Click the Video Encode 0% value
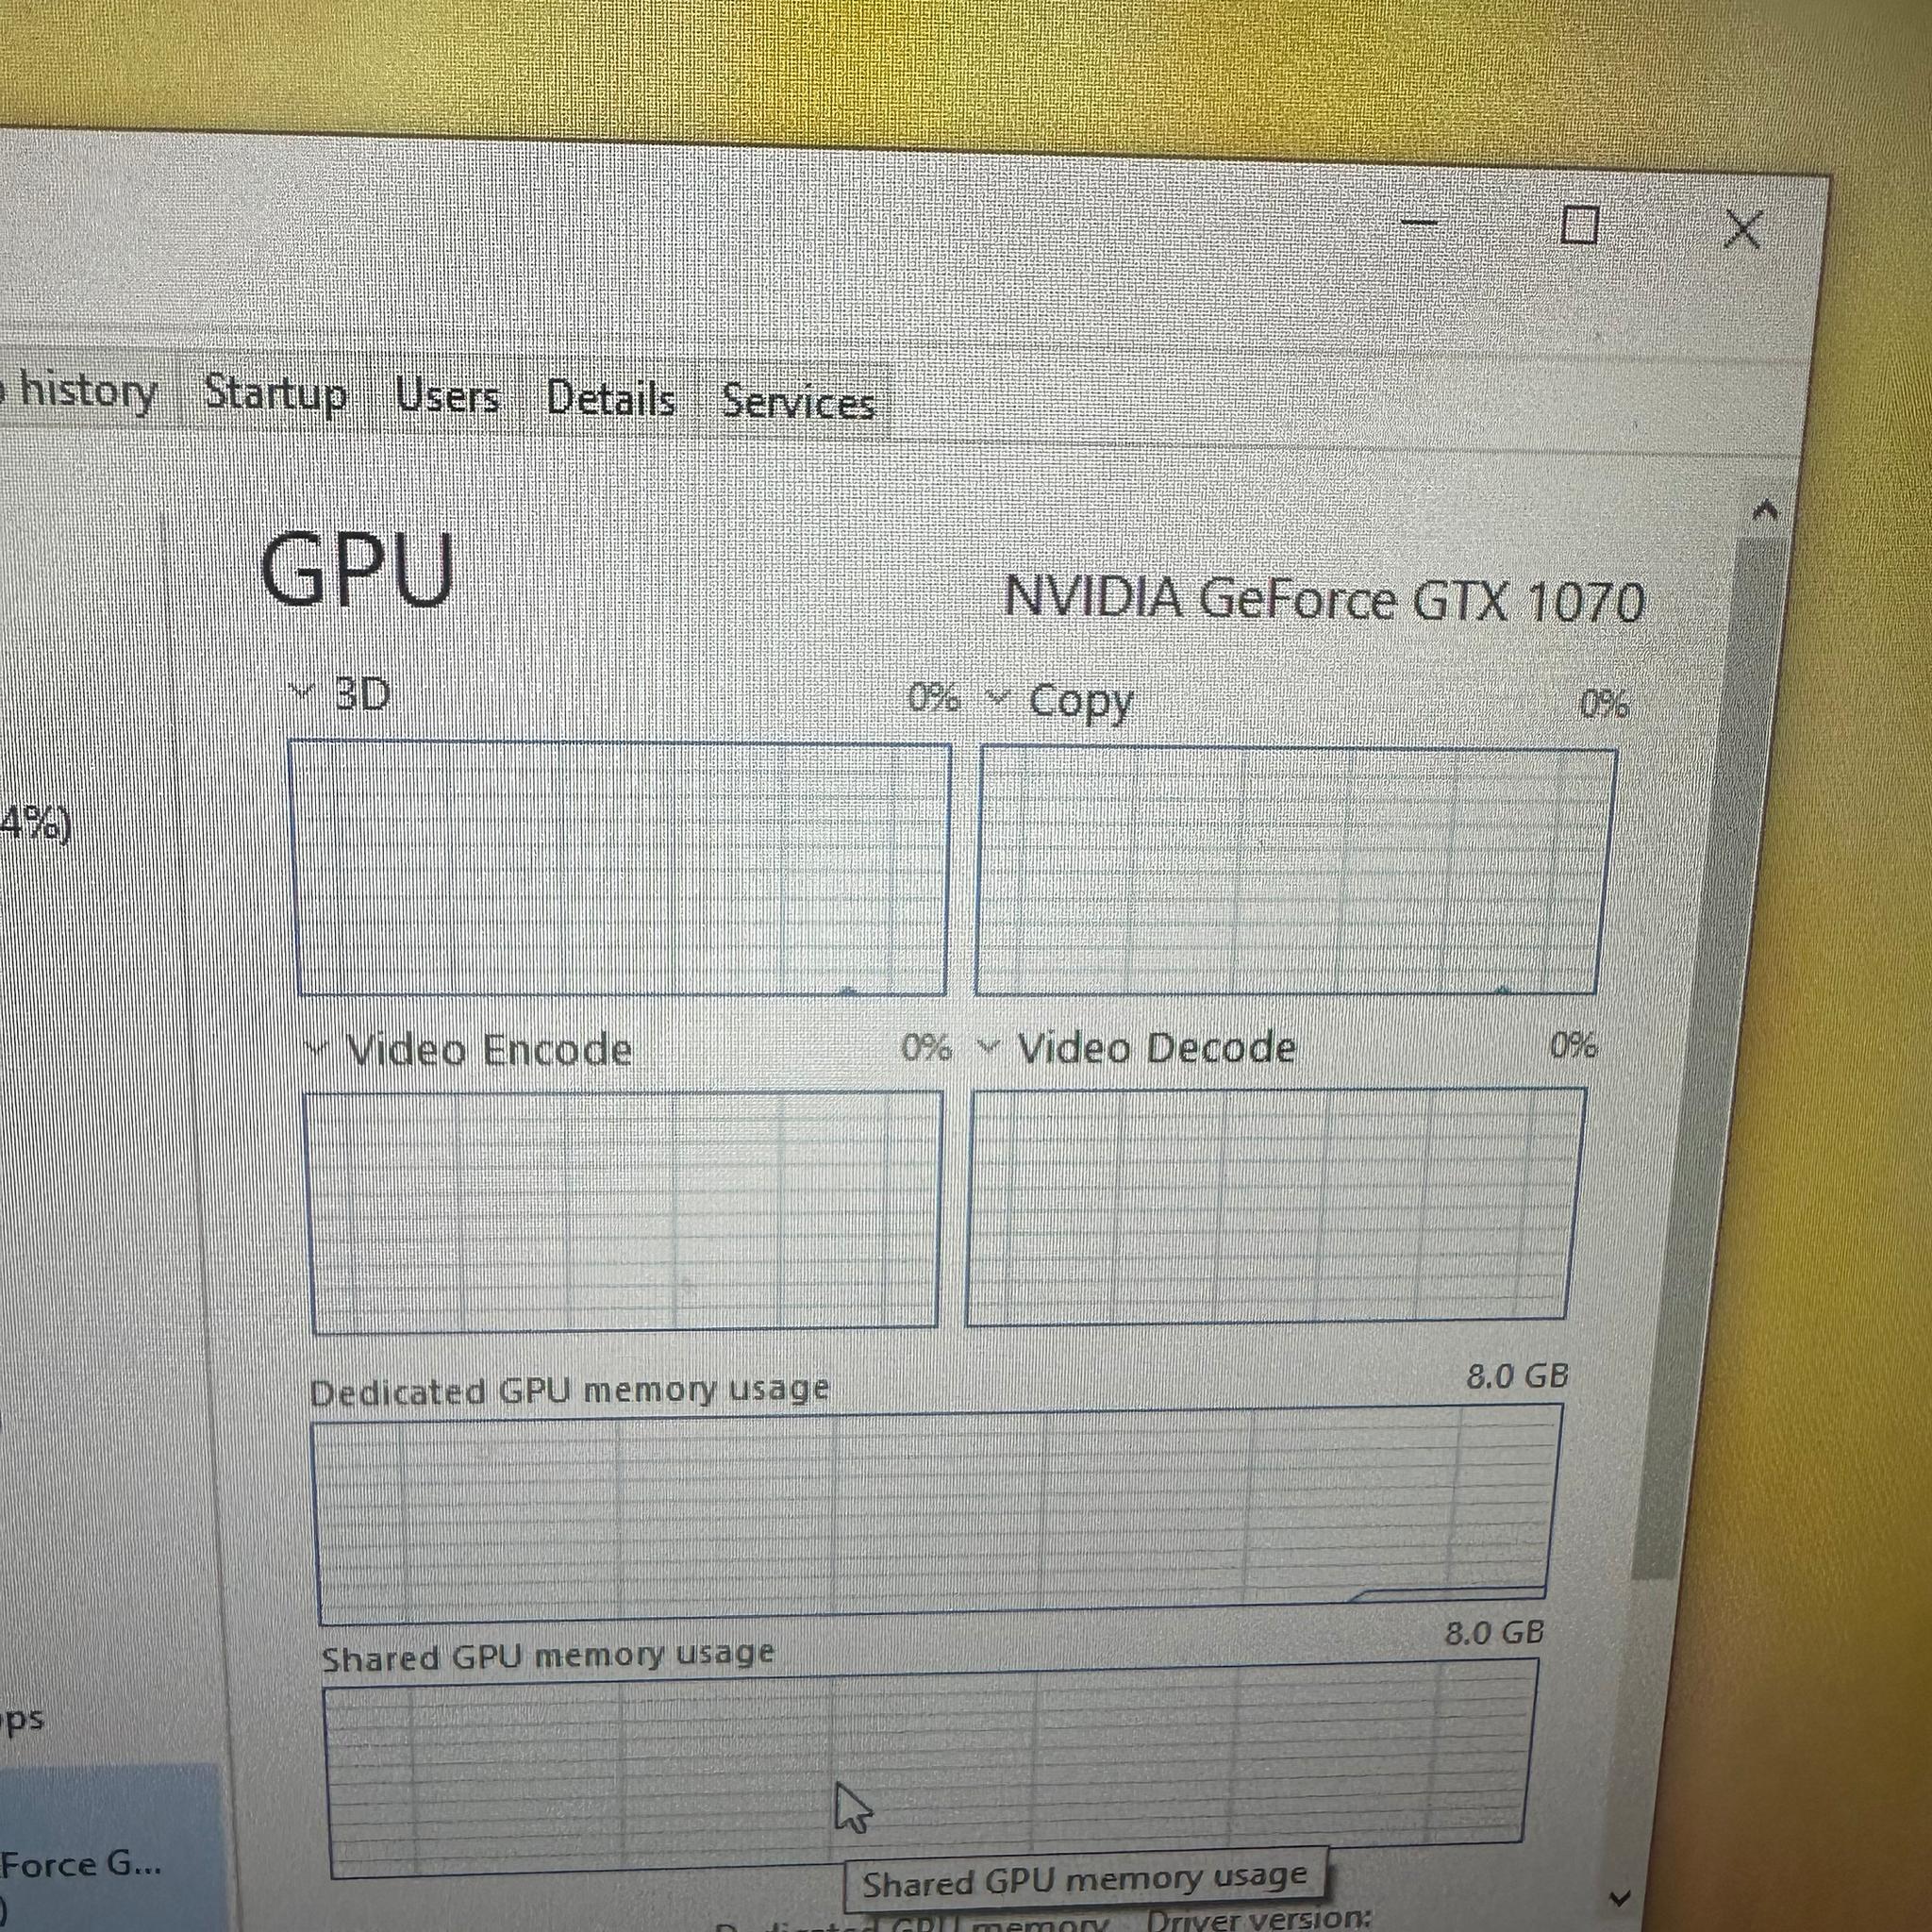Viewport: 1932px width, 1932px height. 926,1047
